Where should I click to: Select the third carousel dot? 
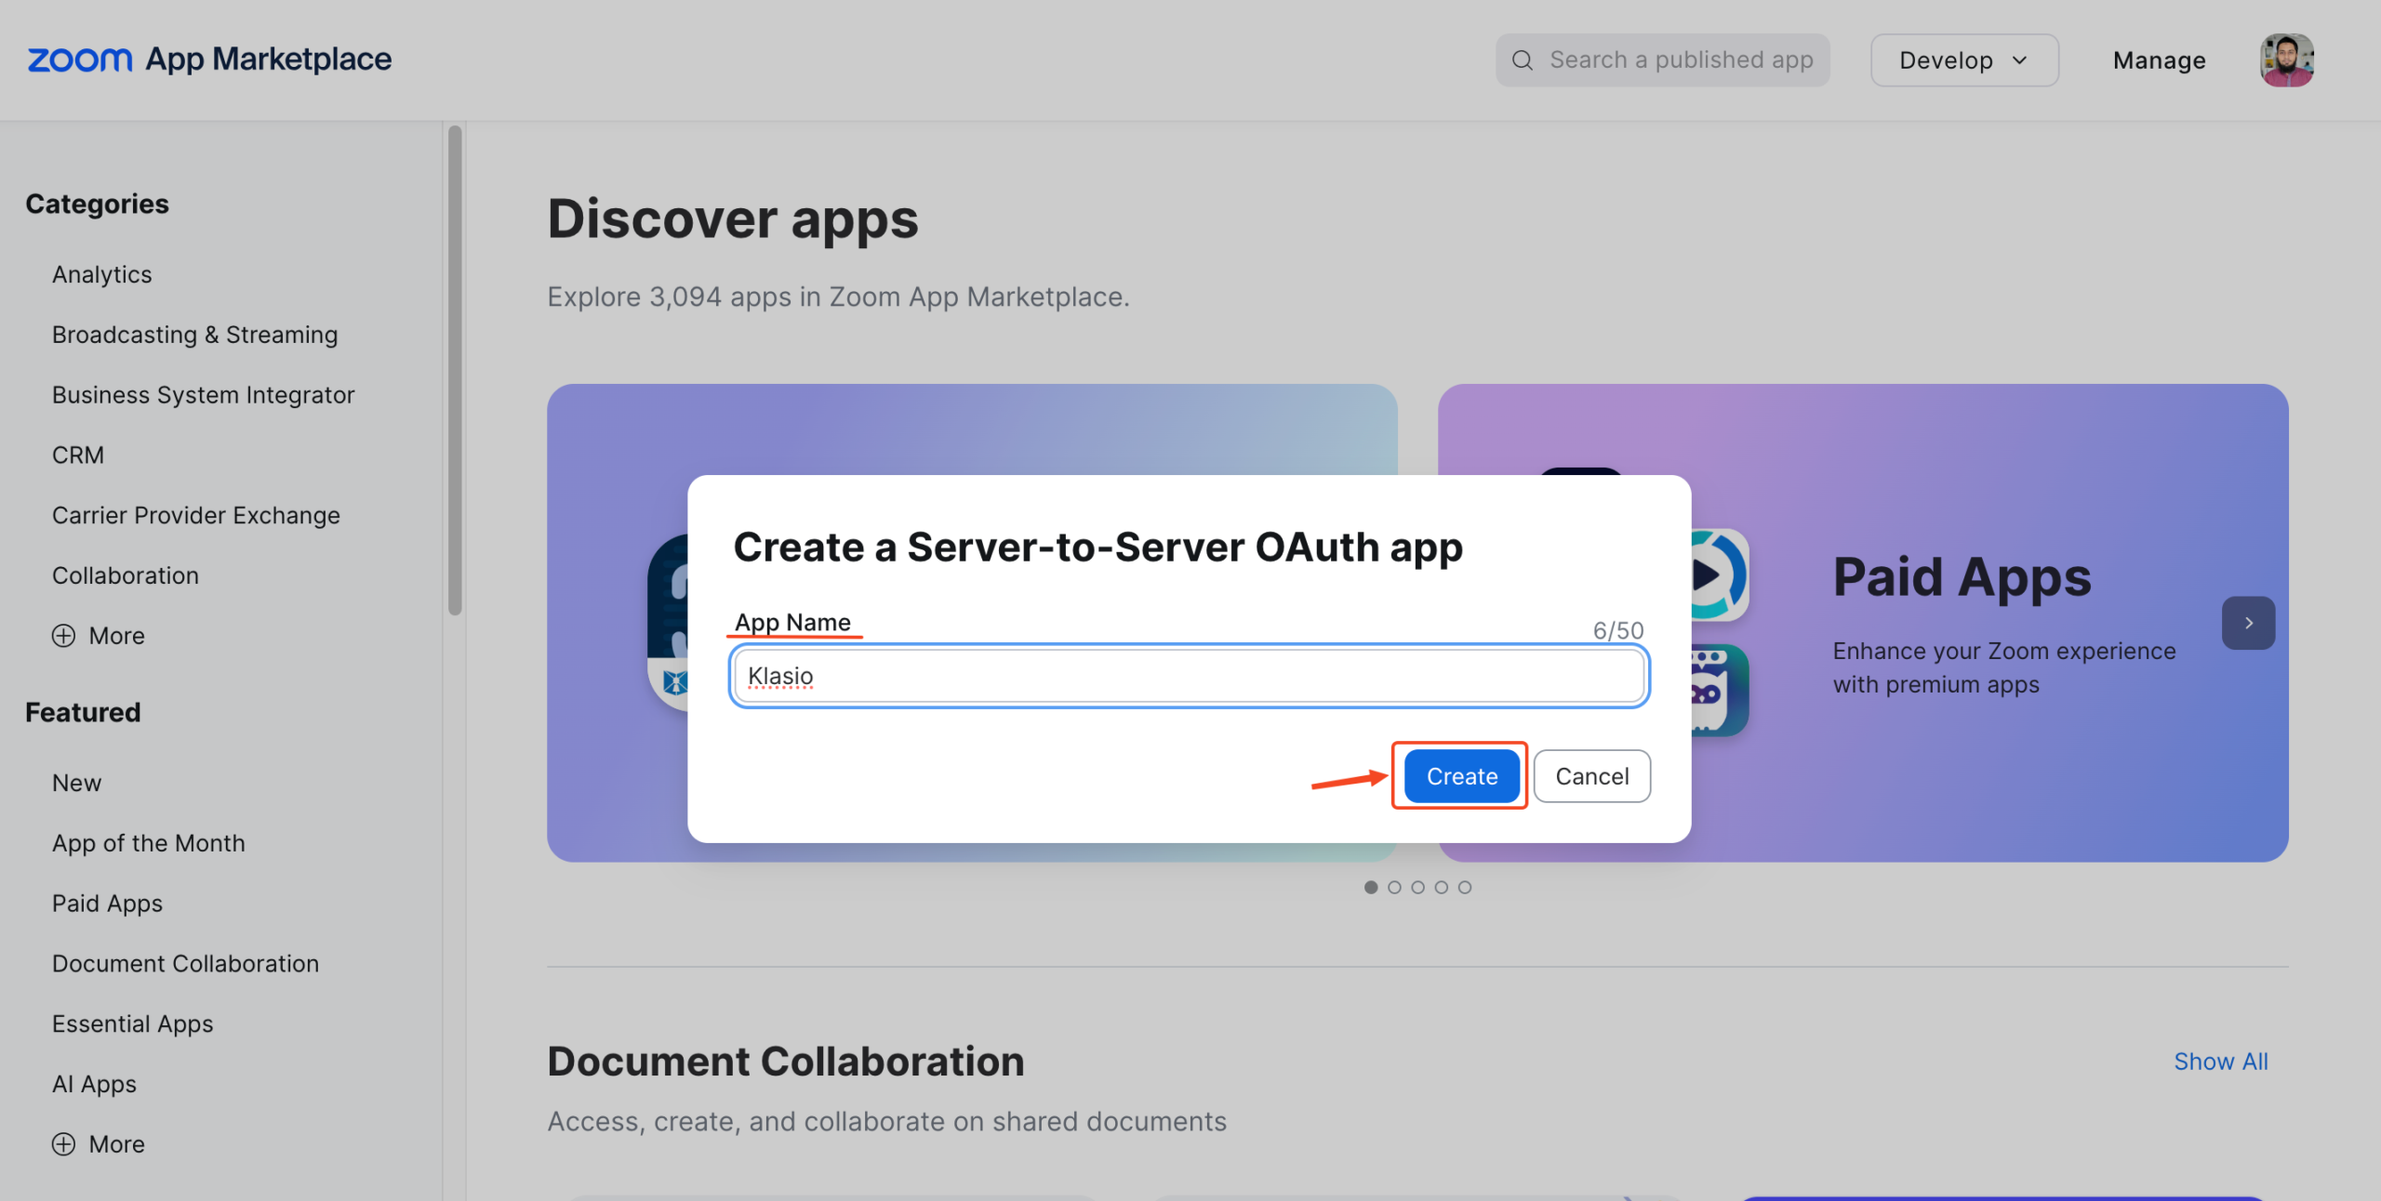click(x=1417, y=888)
